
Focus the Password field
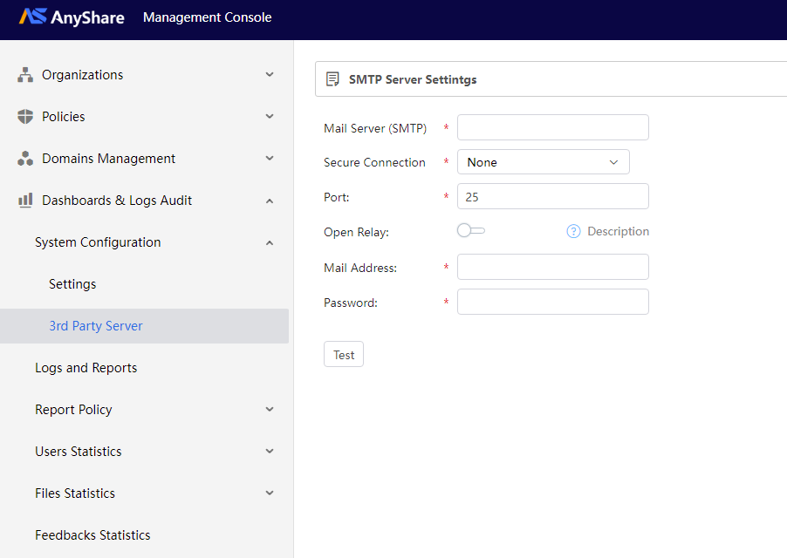552,302
